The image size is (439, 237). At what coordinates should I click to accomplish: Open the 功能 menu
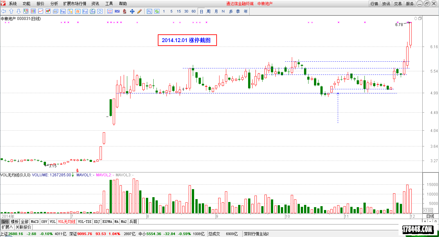pos(27,4)
